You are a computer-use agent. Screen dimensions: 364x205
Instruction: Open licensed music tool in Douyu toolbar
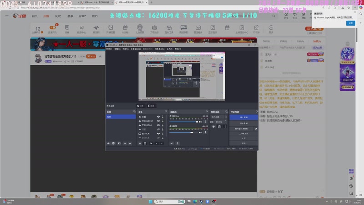[x=212, y=29]
